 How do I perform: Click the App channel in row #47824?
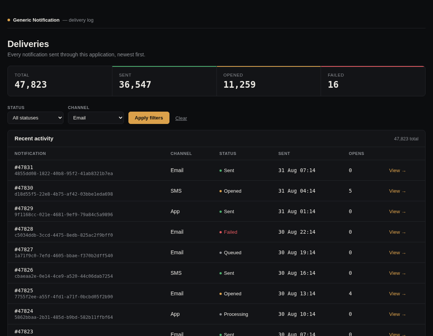[175, 314]
